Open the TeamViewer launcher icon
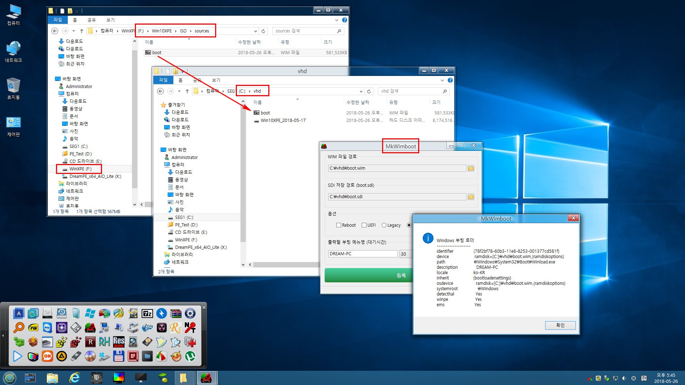Screen dimensions: 685x385 (x=47, y=328)
